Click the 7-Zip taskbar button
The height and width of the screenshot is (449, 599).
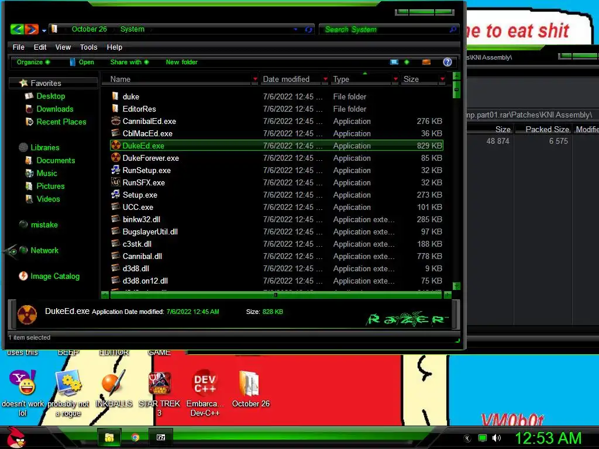pyautogui.click(x=161, y=437)
